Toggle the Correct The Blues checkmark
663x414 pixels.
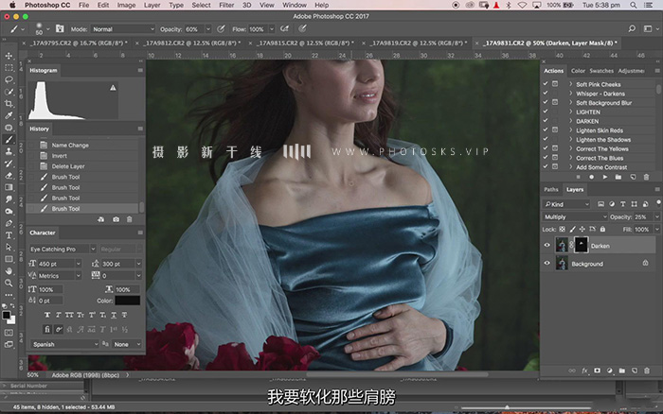click(x=546, y=158)
